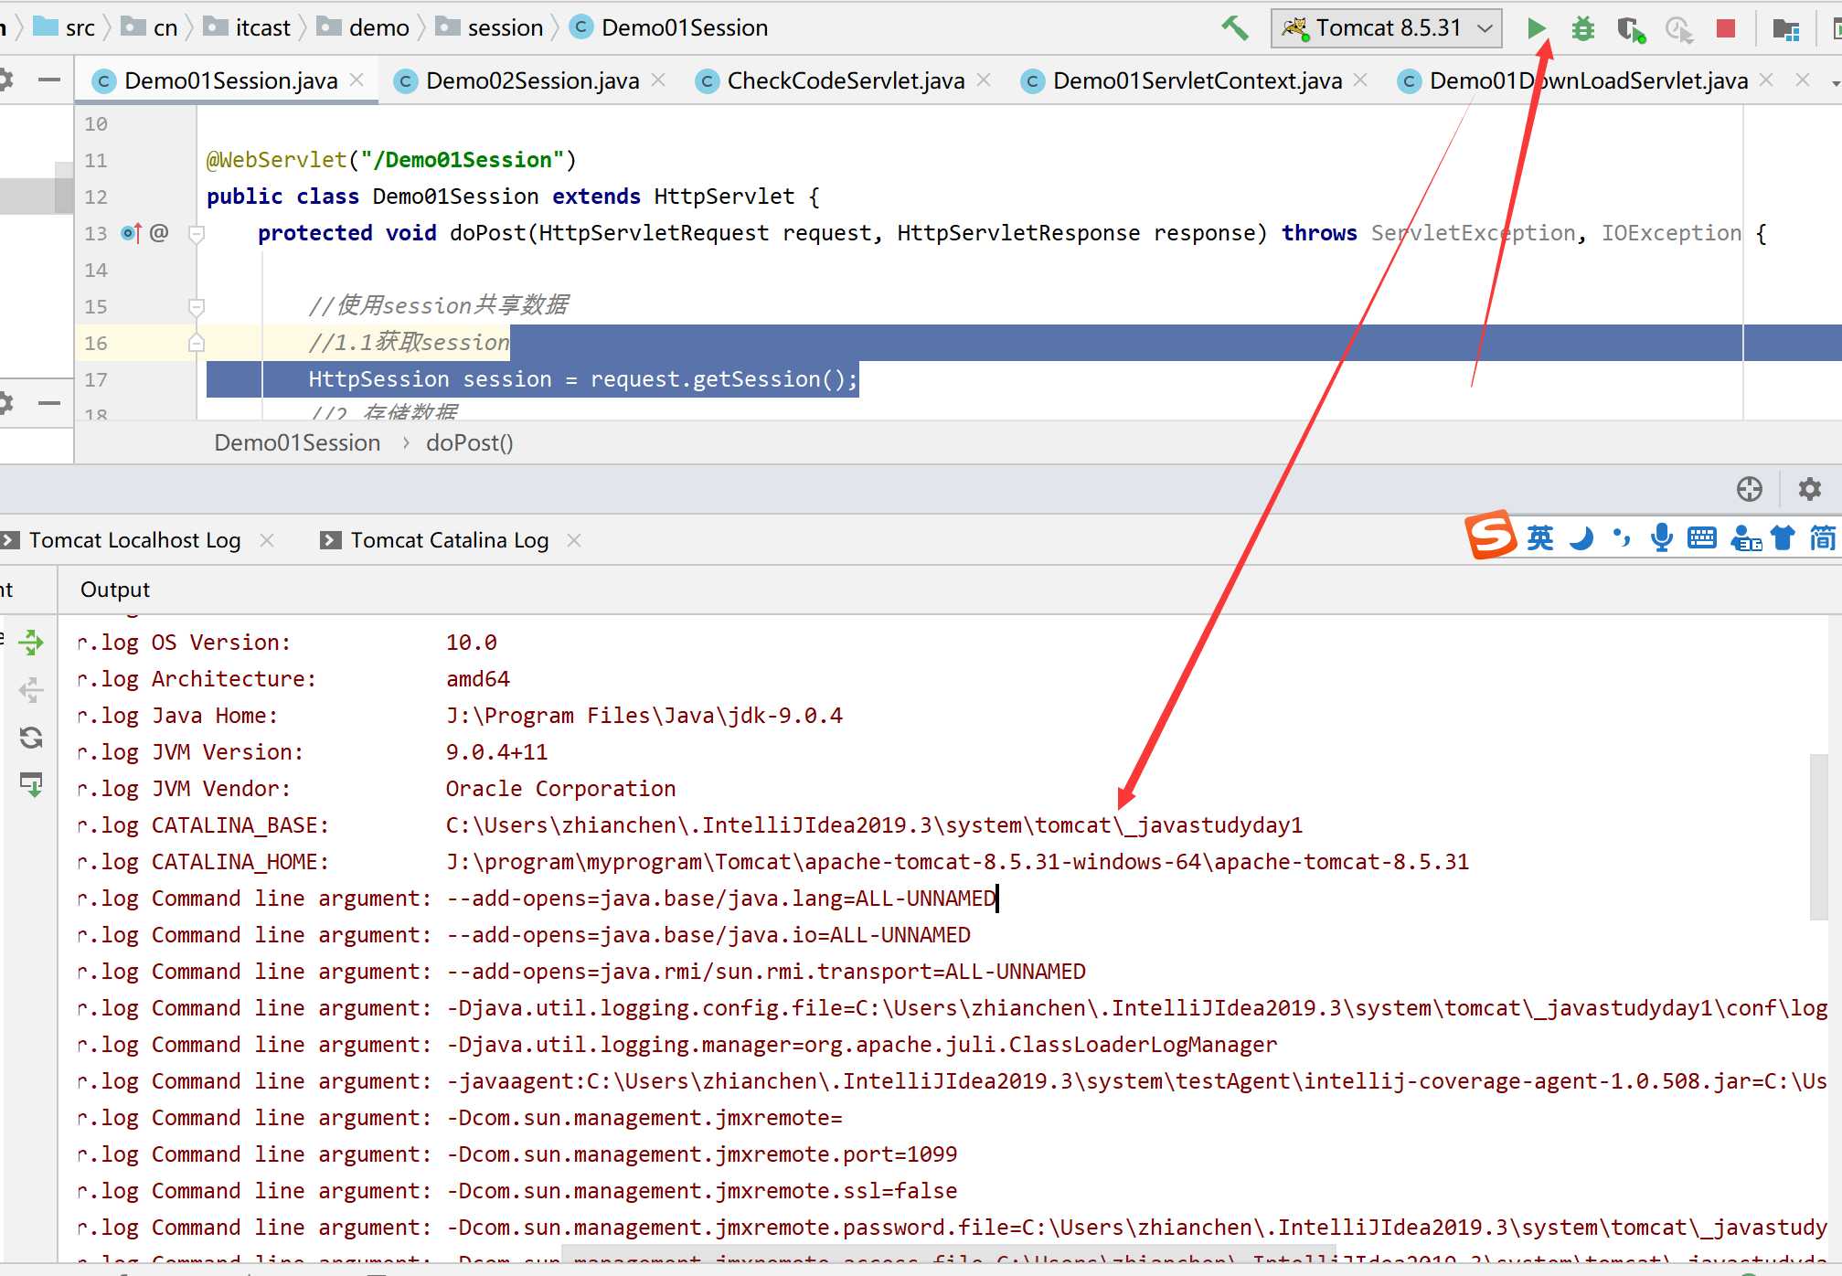Show the hidden editor tabs dropdown

tap(1836, 83)
